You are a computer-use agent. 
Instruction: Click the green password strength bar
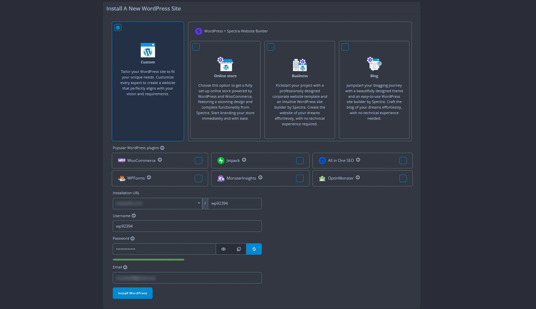click(148, 260)
